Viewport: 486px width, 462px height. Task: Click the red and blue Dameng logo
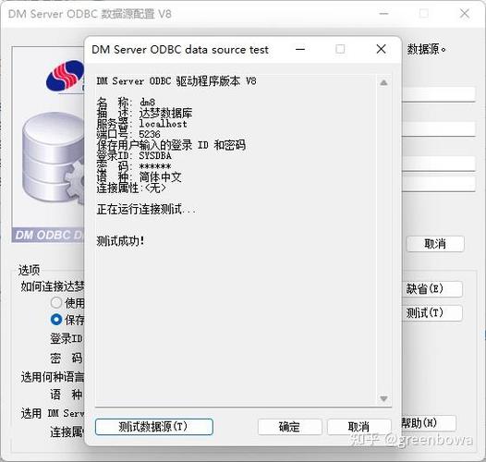pyautogui.click(x=65, y=76)
